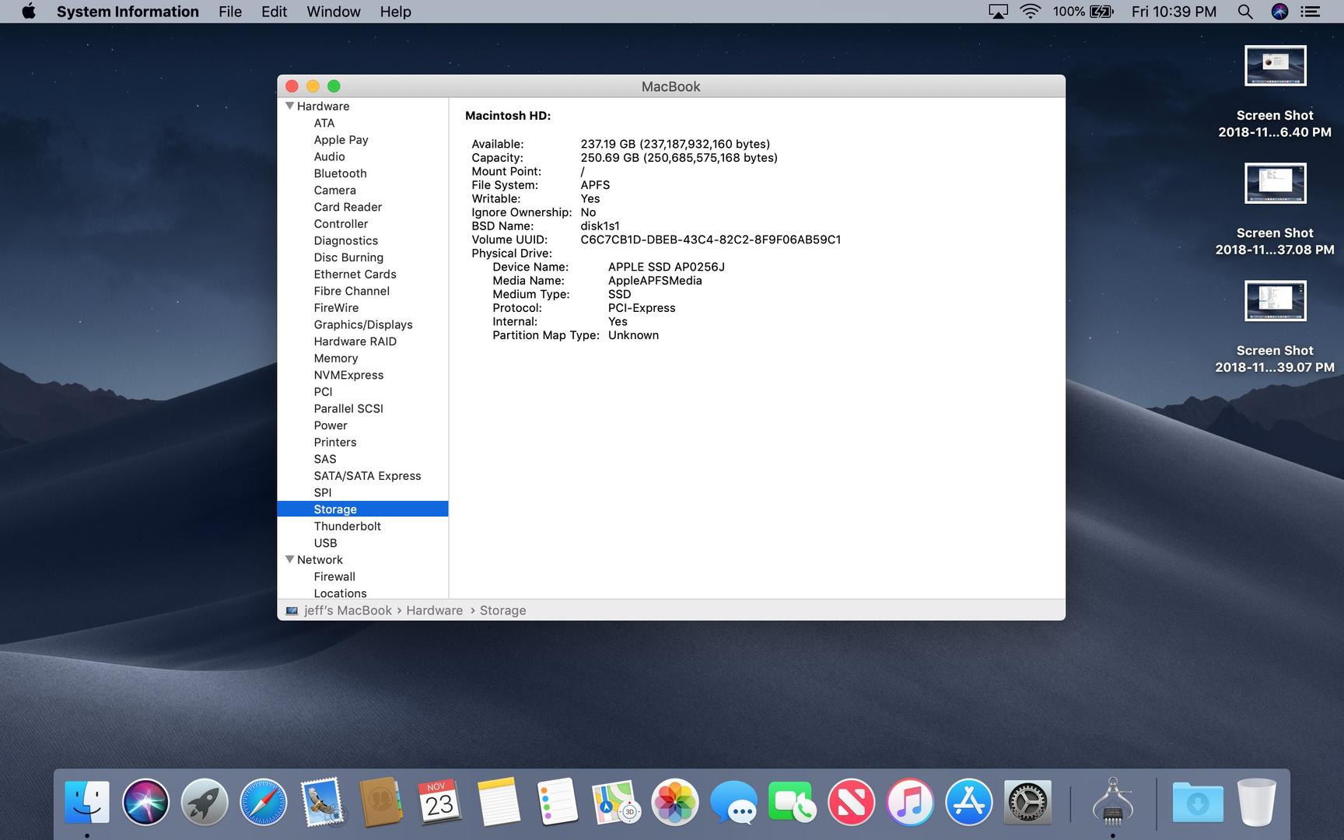
Task: Select Apple Pay in the sidebar
Action: pos(341,140)
